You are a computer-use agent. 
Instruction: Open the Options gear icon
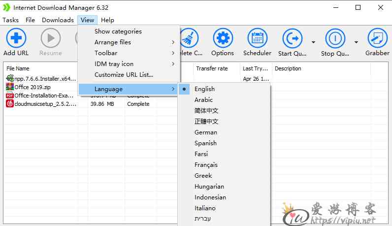pos(223,38)
